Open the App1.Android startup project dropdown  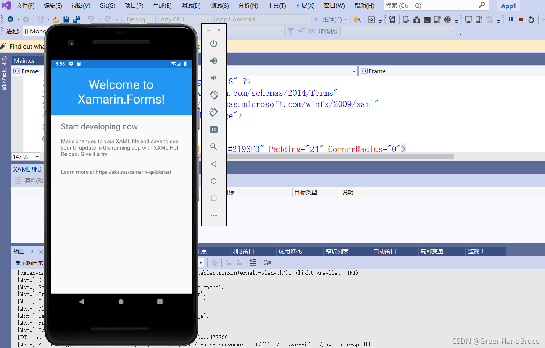[x=262, y=19]
